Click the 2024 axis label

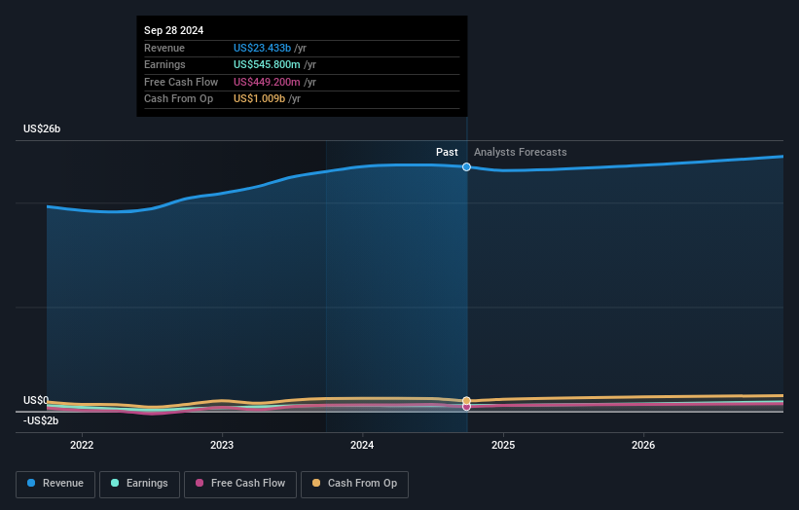[362, 445]
